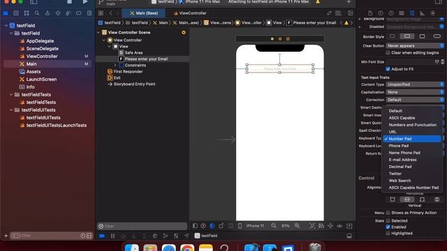447x251 pixels.
Task: Collapse the textFieldUITests group
Action: [11, 110]
